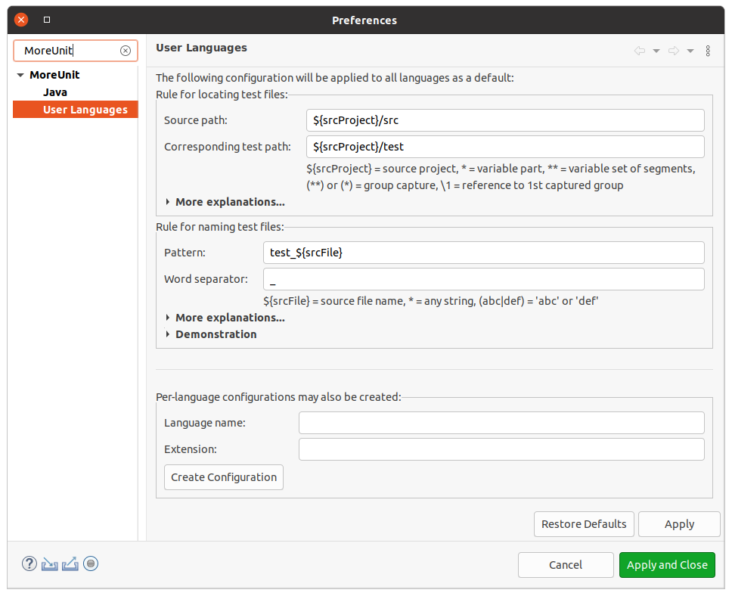This screenshot has height=596, width=732.
Task: Click the Apply and Close button
Action: (667, 565)
